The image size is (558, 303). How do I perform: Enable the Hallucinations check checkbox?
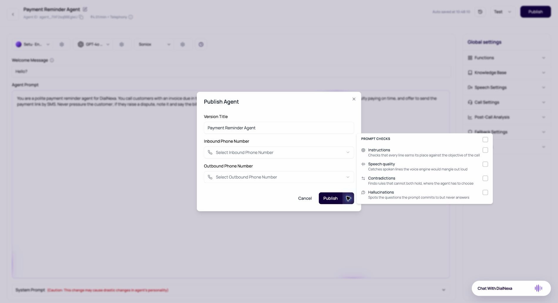pyautogui.click(x=485, y=192)
